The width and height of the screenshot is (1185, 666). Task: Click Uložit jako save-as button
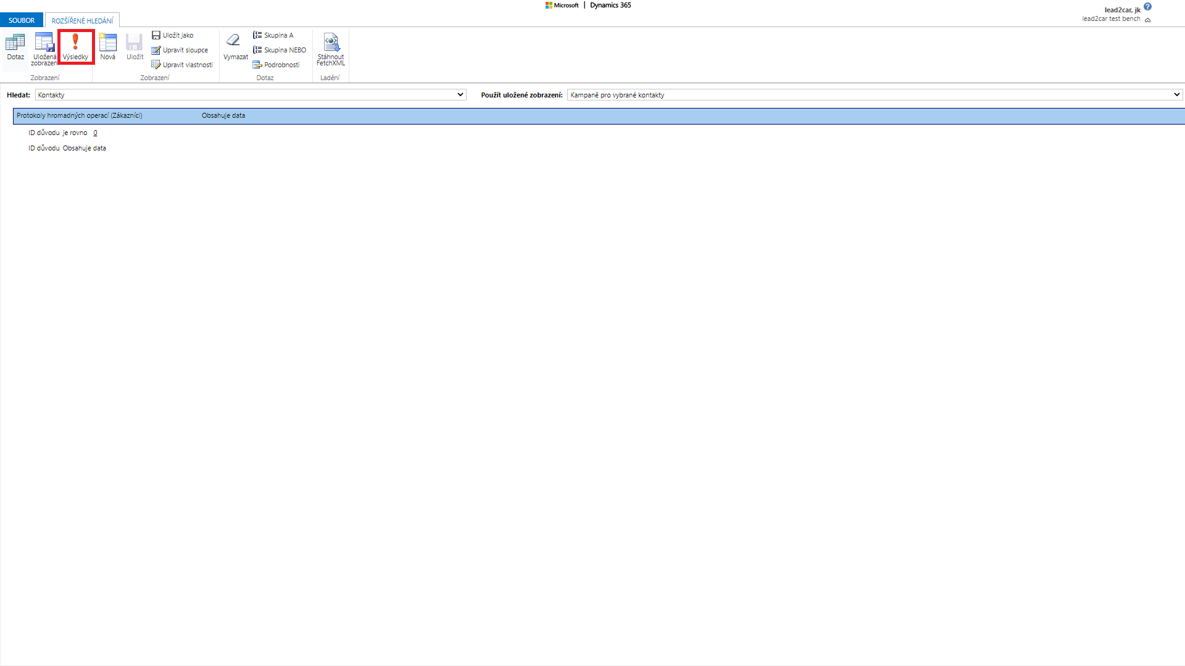click(x=173, y=35)
